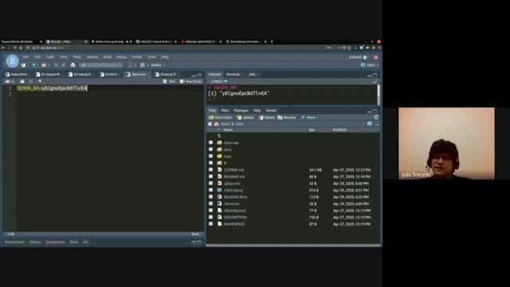This screenshot has height=287, width=510.
Task: Check the LICENSE.md checkbox
Action: (210, 170)
